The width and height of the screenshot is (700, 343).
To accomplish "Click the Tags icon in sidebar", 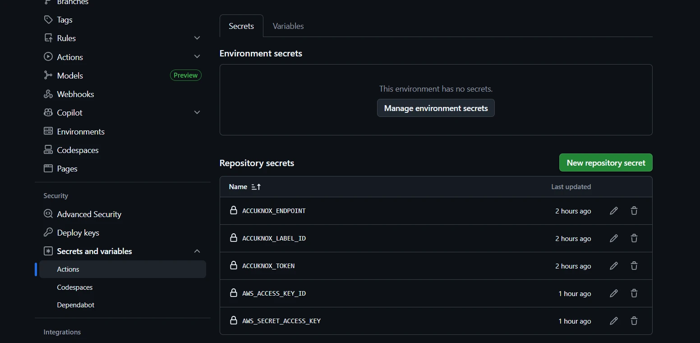I will pos(48,20).
